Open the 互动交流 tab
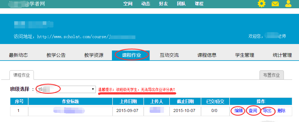The image size is (299, 122). (x=169, y=55)
